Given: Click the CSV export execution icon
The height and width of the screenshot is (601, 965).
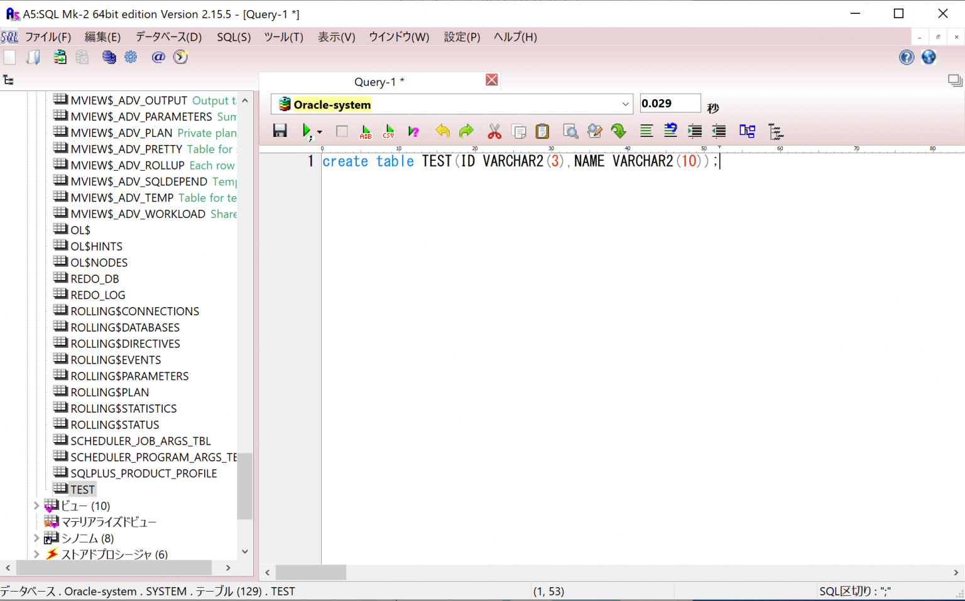Looking at the screenshot, I should point(389,131).
